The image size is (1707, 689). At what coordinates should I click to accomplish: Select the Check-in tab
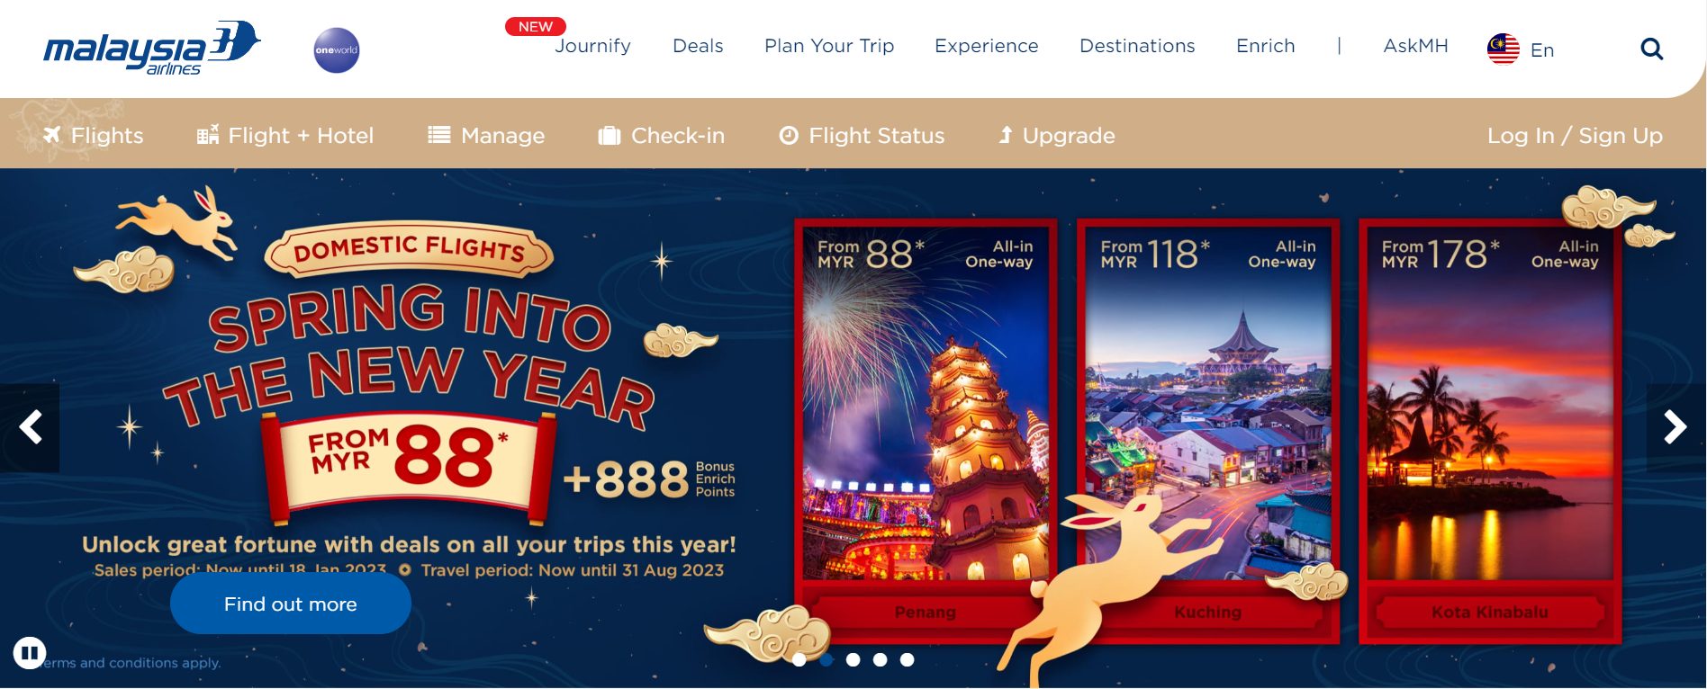click(661, 136)
